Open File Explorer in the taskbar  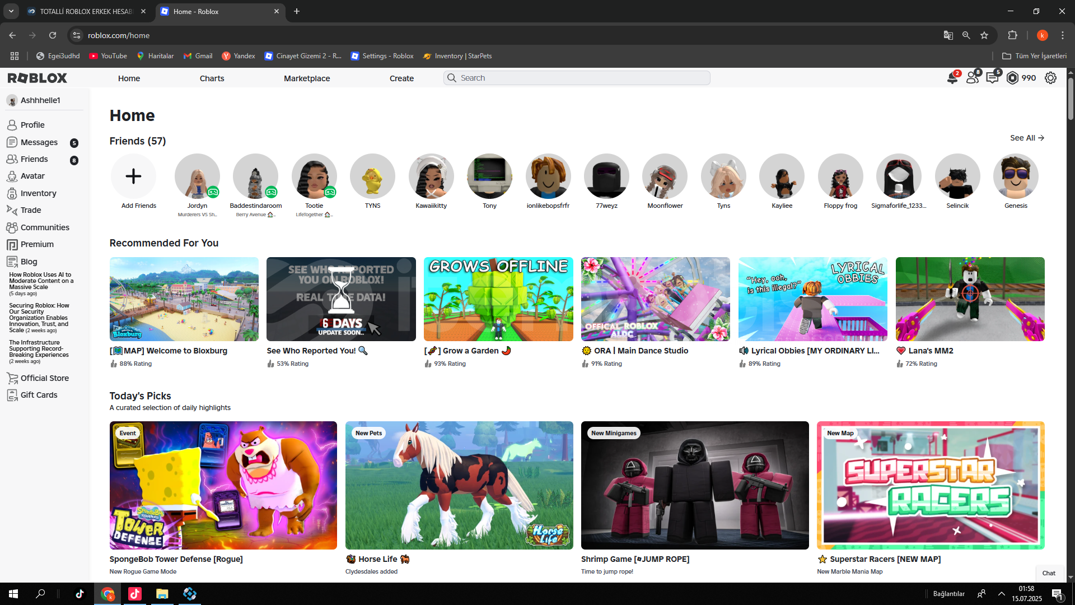coord(162,594)
